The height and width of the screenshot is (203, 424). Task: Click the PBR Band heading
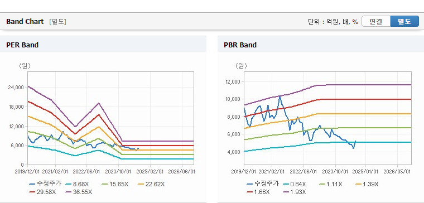(240, 45)
